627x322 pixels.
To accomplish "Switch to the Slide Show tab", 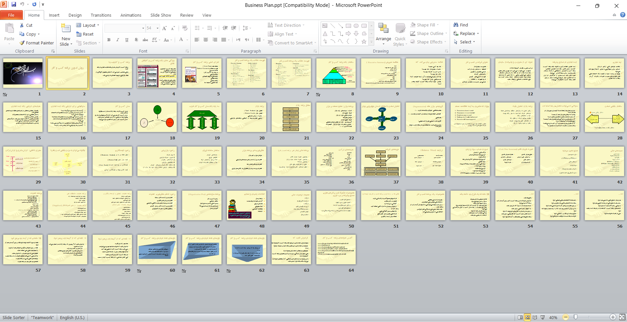I will [161, 15].
